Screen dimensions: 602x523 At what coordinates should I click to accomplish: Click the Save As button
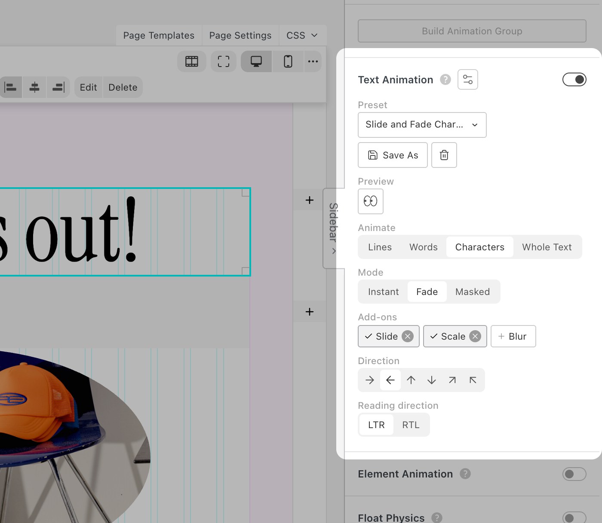(x=393, y=155)
